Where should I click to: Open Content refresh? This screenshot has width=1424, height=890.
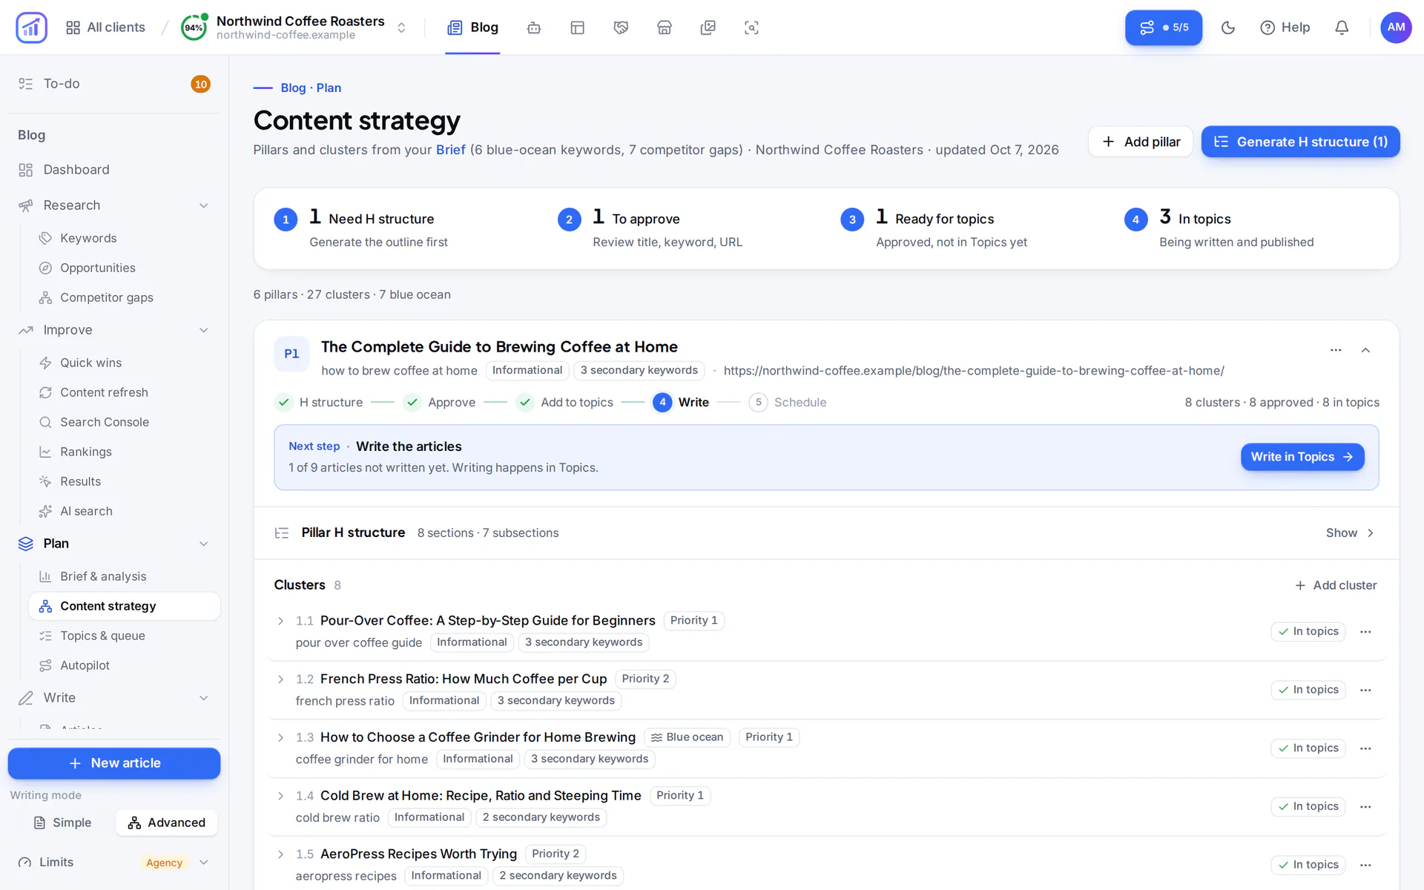coord(124,392)
